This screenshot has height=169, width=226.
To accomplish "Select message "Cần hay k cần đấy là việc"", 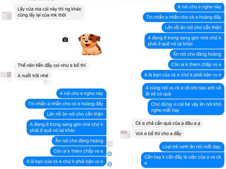I will (x=183, y=160).
